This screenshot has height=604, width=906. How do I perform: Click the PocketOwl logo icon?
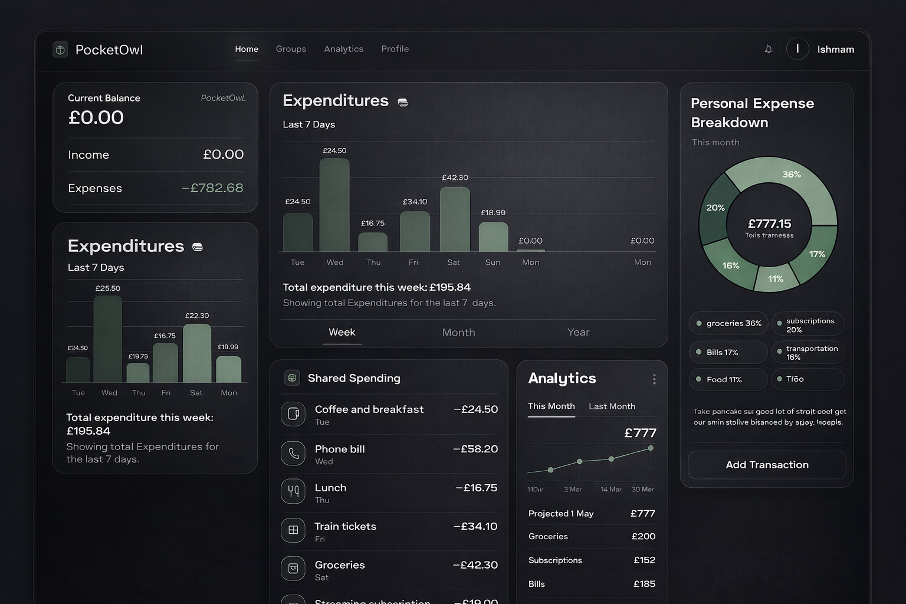coord(60,50)
